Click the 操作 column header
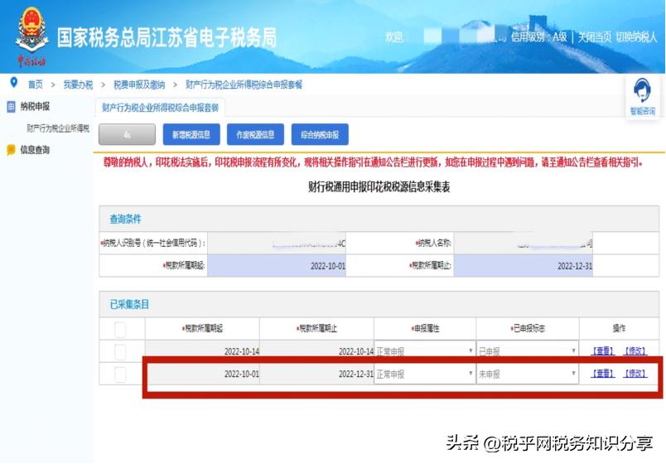This screenshot has height=464, width=666. (x=619, y=328)
